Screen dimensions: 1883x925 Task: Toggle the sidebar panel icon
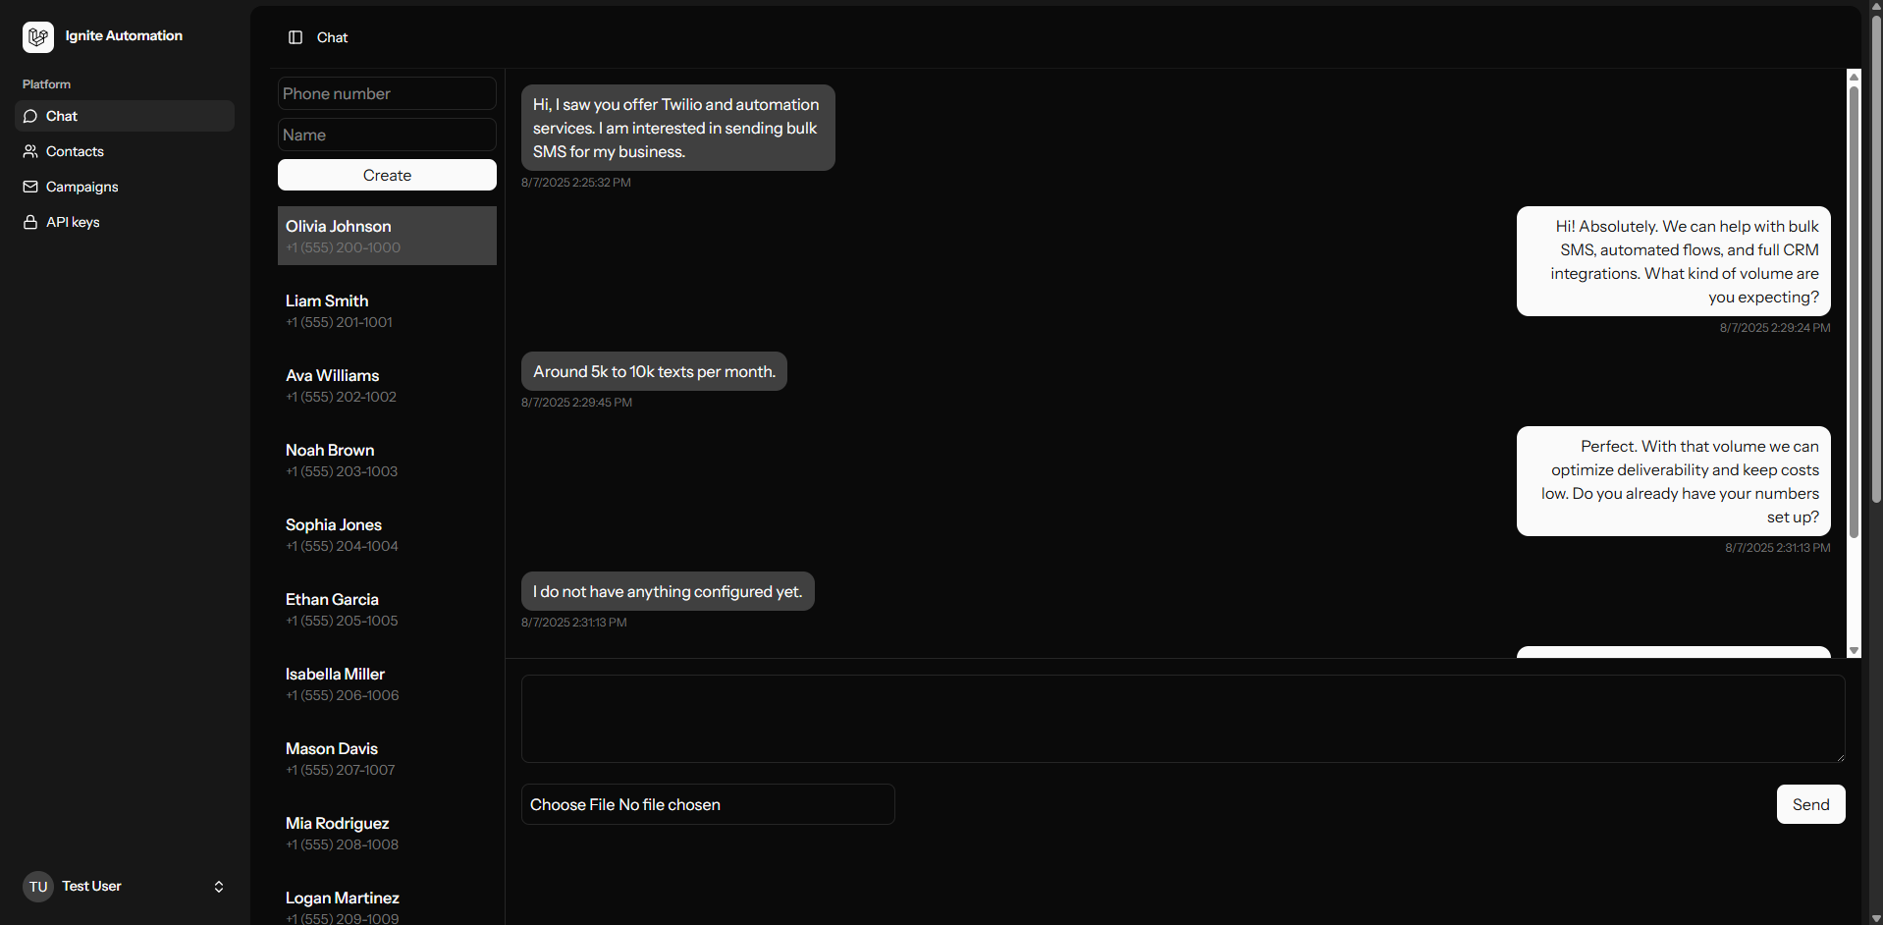pos(295,37)
